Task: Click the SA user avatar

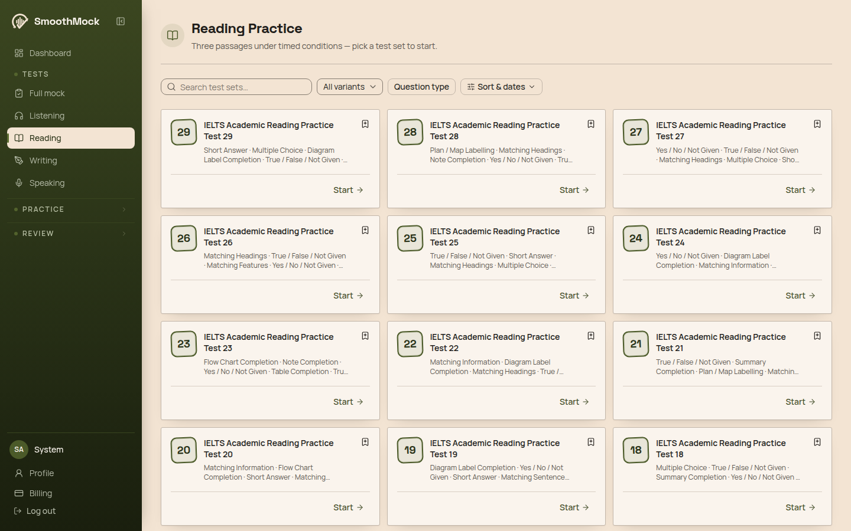Action: tap(19, 450)
